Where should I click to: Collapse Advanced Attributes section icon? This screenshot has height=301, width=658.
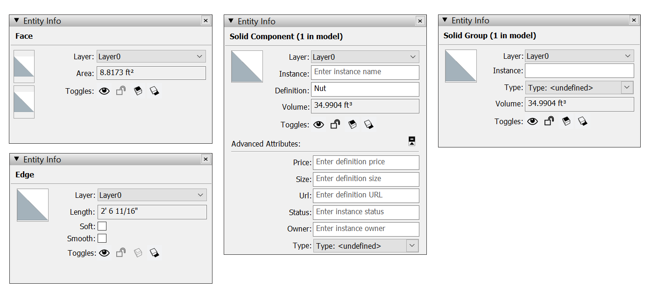point(412,141)
